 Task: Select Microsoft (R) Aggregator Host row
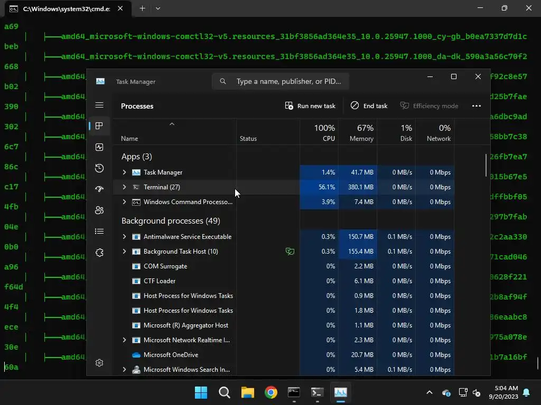284,325
